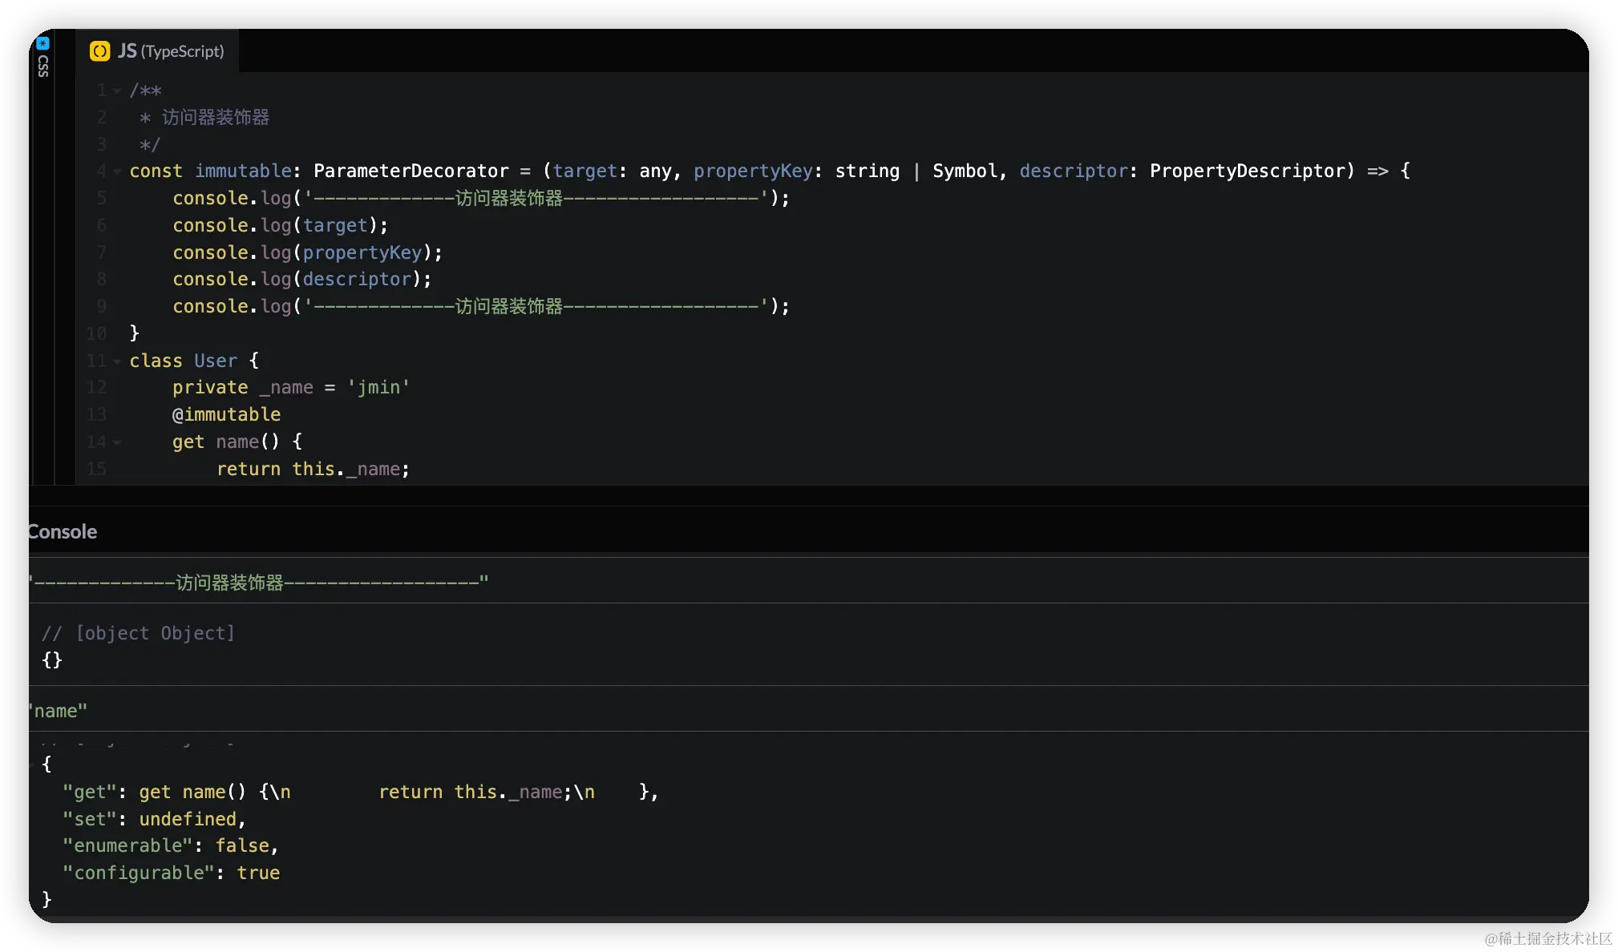Click the "enumerable": false console line
This screenshot has height=952, width=1618.
tap(170, 845)
